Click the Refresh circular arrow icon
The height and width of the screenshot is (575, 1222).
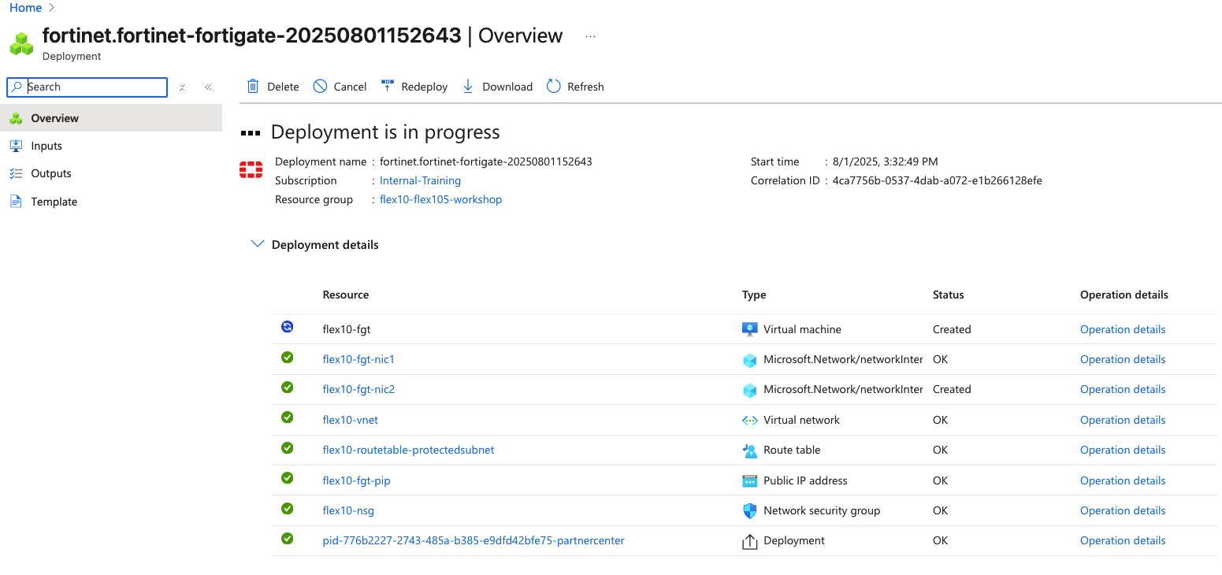coord(553,86)
